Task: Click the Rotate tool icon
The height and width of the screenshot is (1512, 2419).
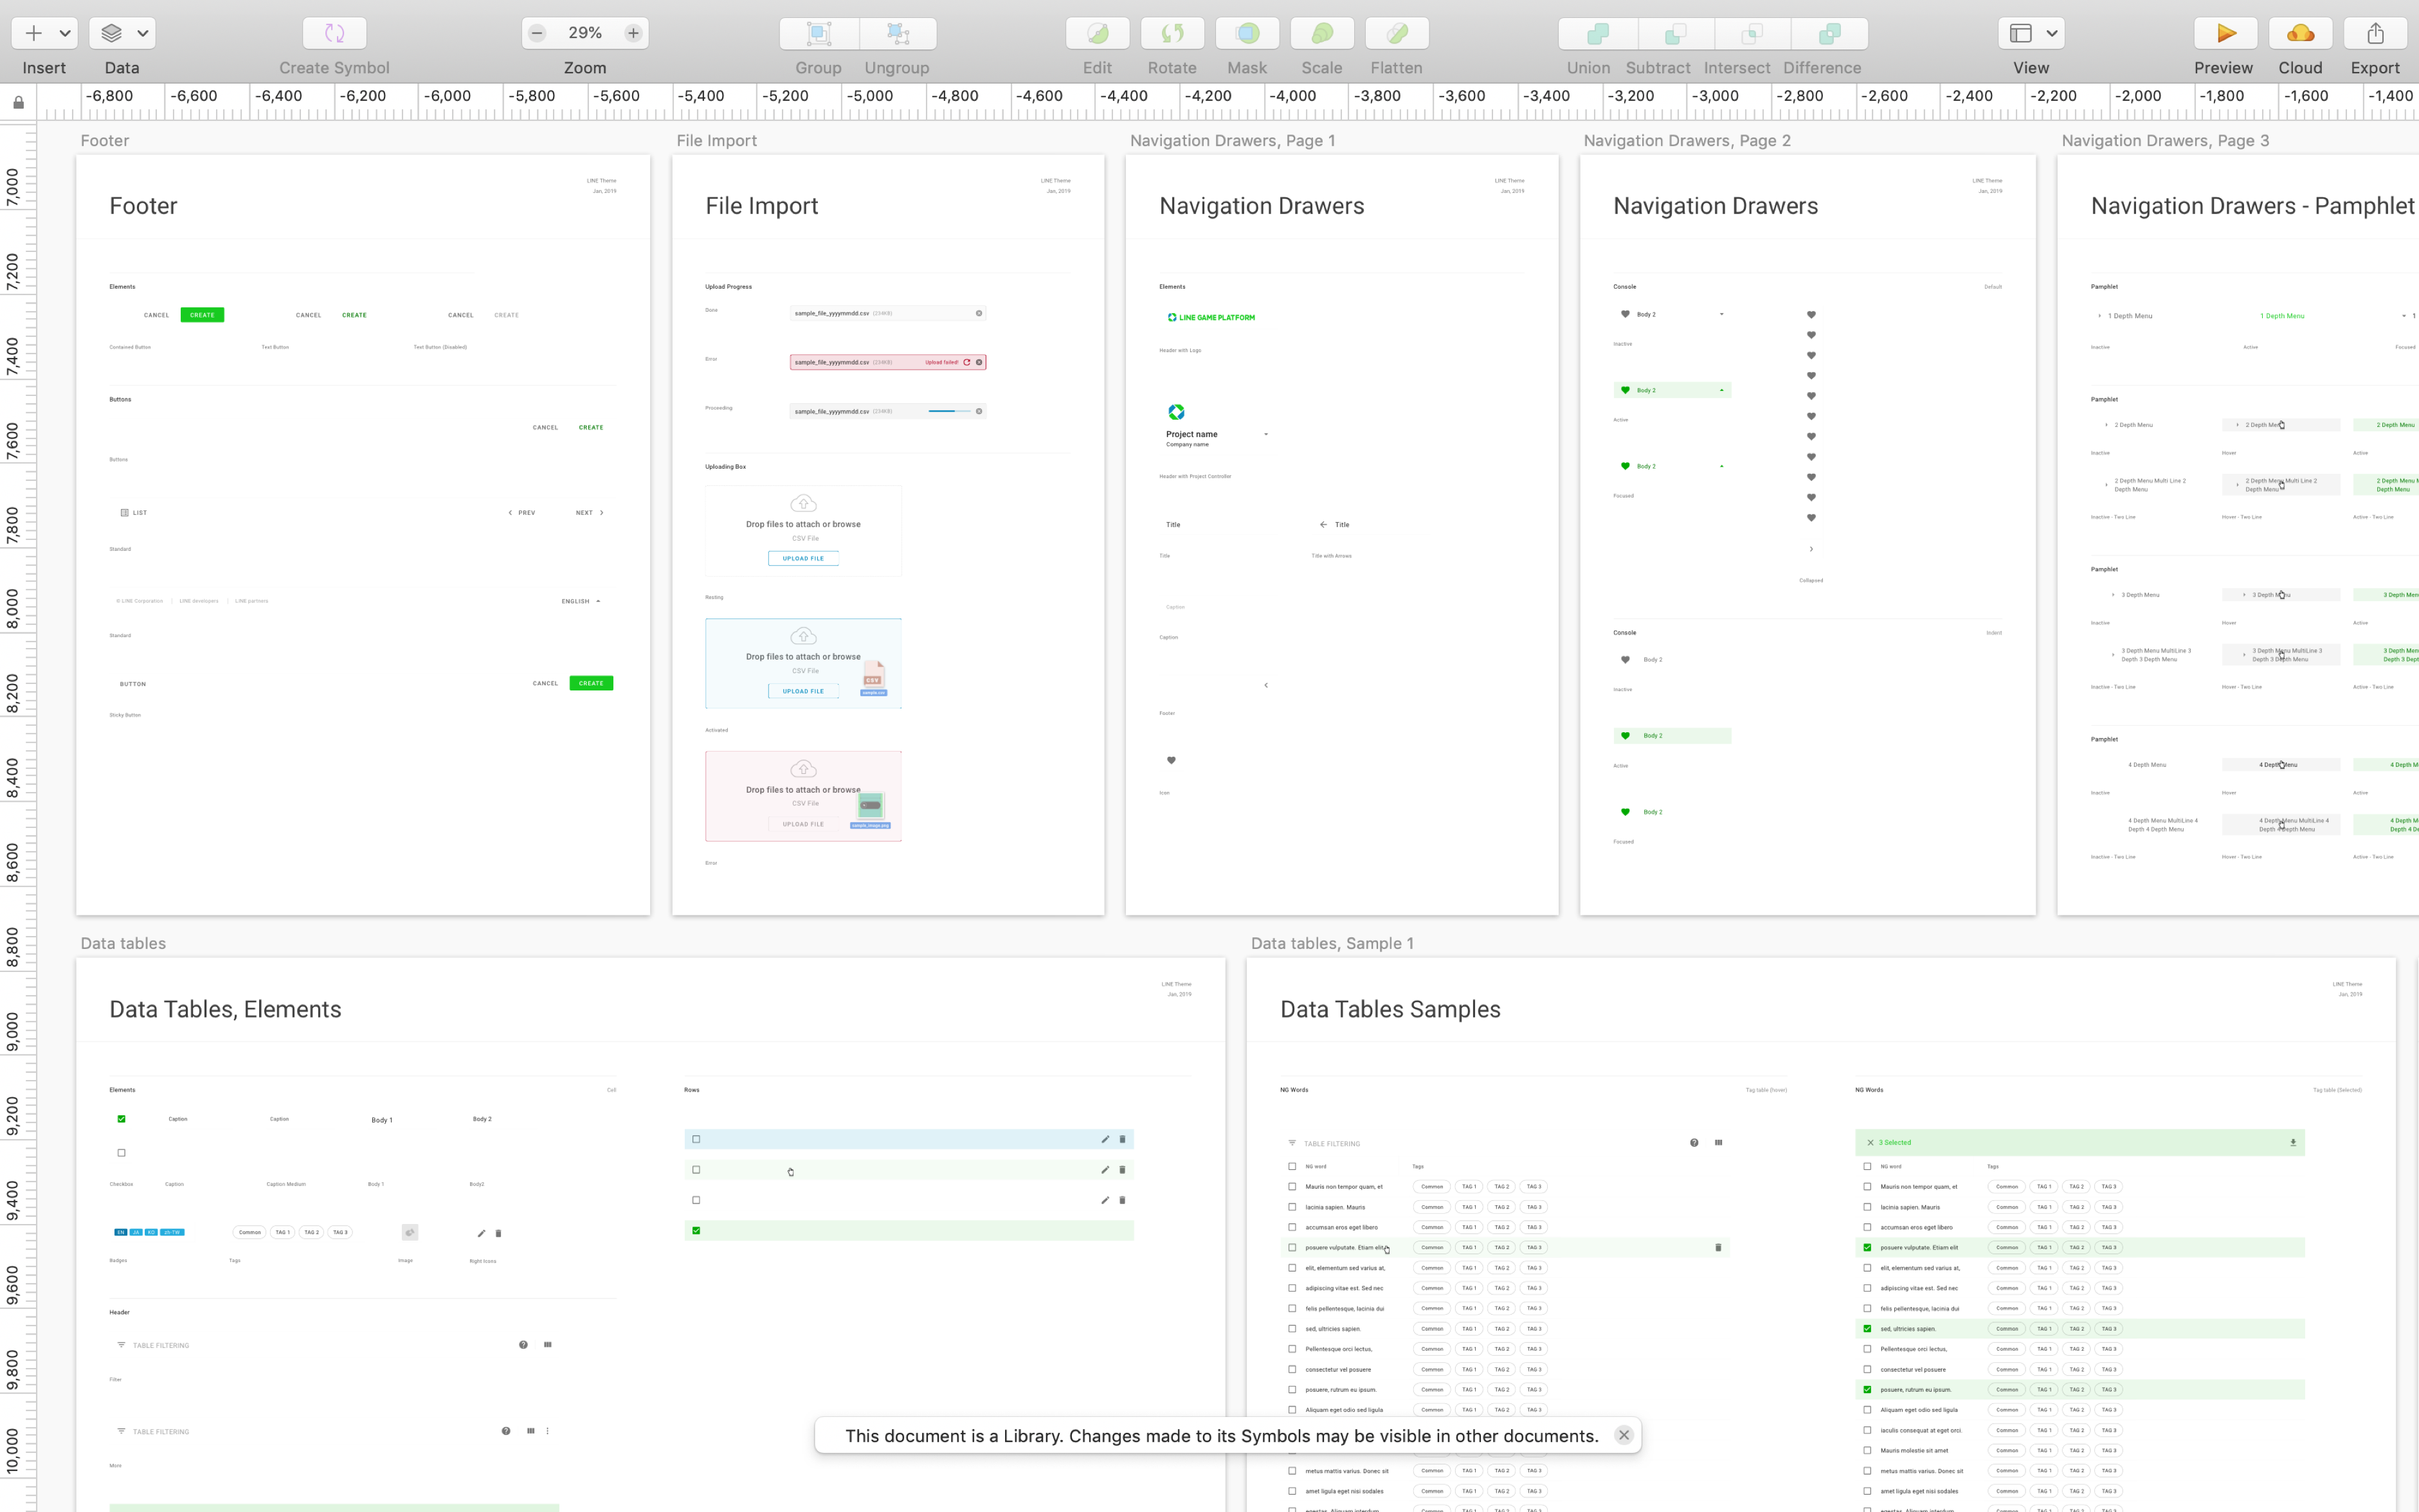Action: point(1172,33)
